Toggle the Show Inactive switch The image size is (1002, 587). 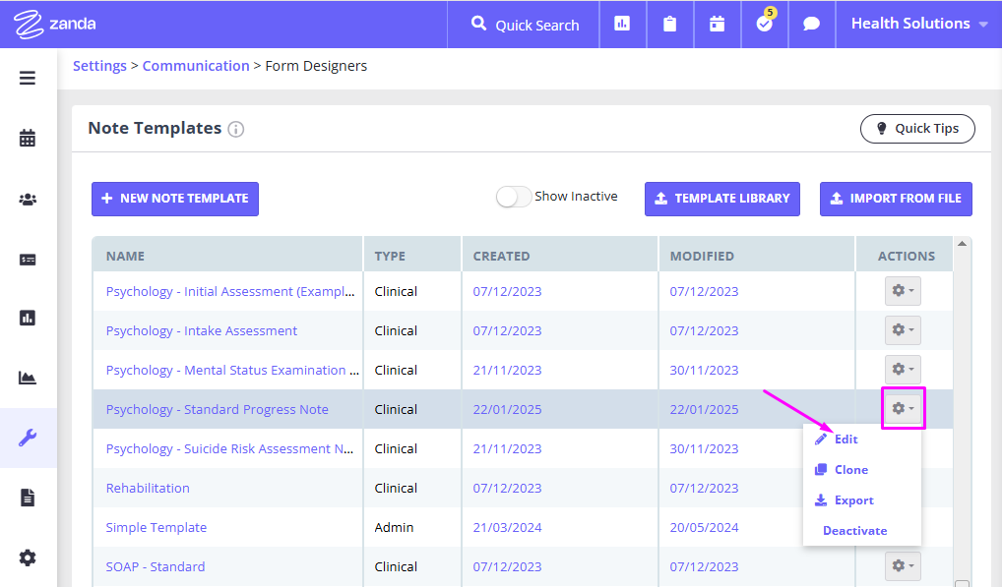tap(513, 197)
